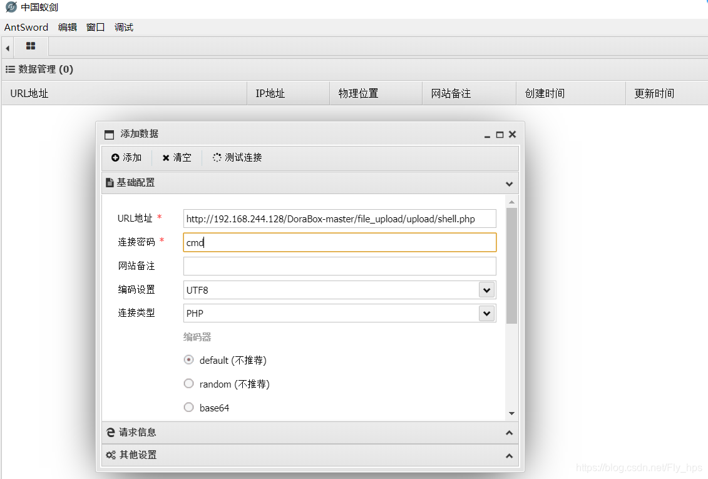Open the 编辑 edit menu
The height and width of the screenshot is (479, 708).
coord(67,27)
